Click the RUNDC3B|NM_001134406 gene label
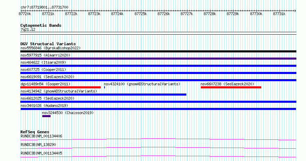 (x=41, y=136)
